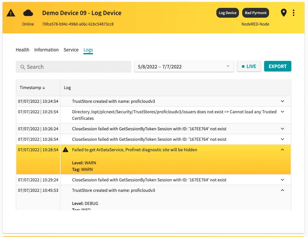Collapse the expanded ArDataService warning entry
308x237 pixels.
(x=282, y=149)
